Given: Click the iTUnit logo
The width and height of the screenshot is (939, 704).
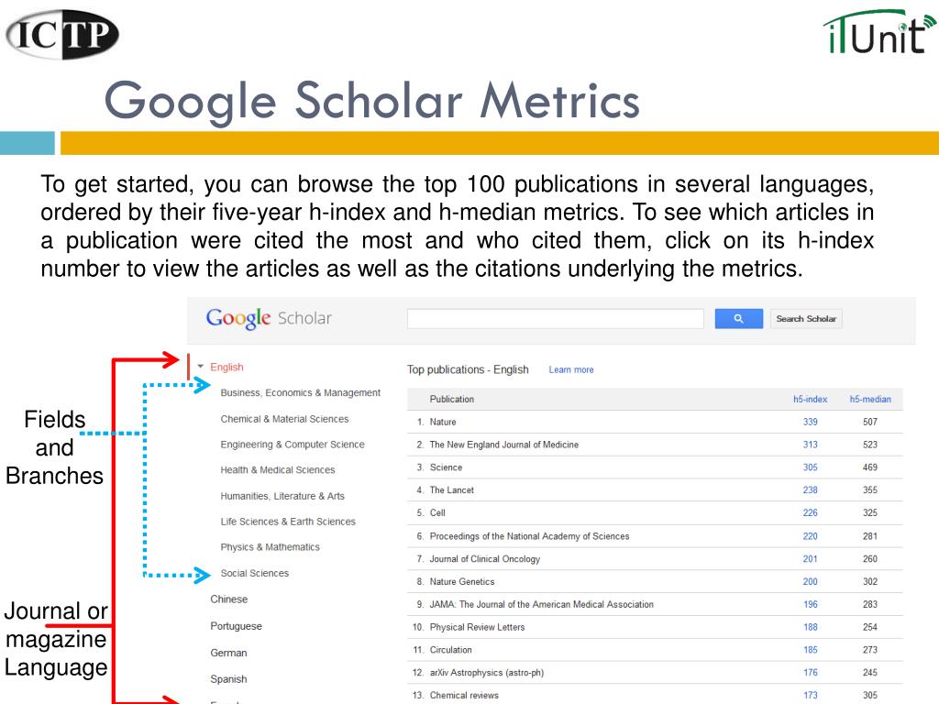Looking at the screenshot, I should point(878,32).
